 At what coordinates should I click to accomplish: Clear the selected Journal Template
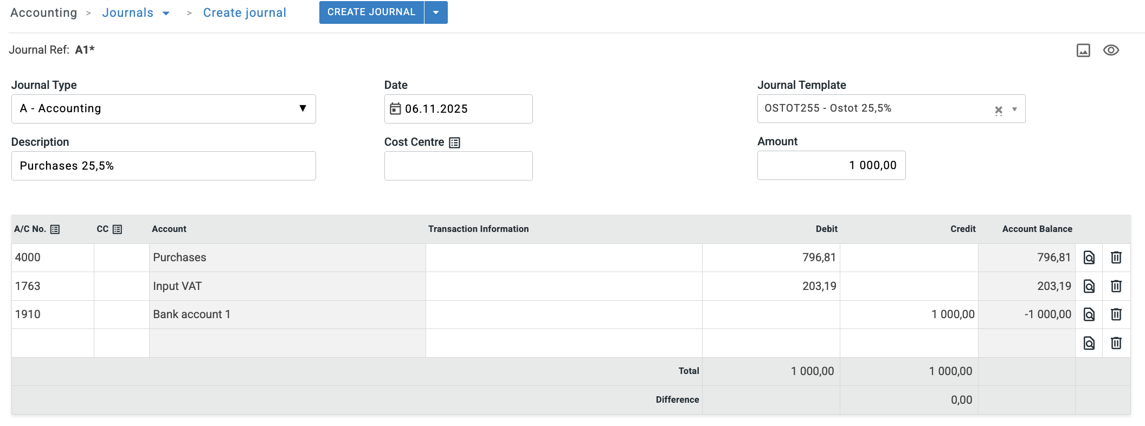[x=998, y=110]
